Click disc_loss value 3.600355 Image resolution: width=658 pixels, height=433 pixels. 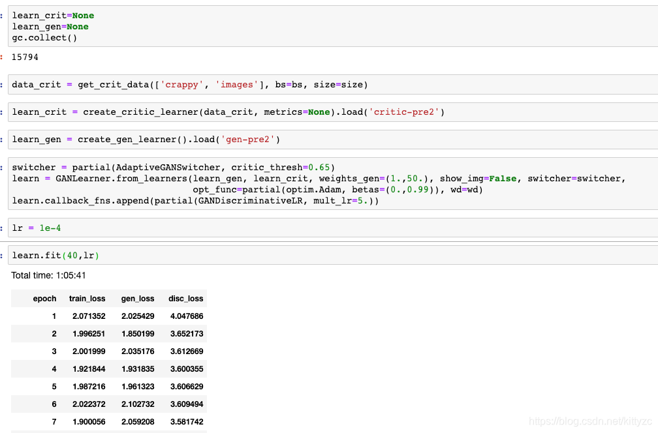coord(187,369)
